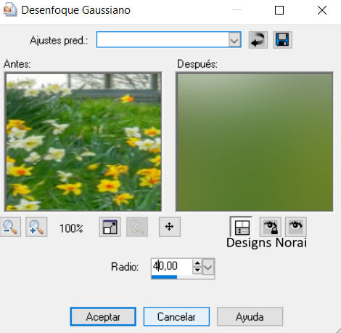Image resolution: width=341 pixels, height=333 pixels.
Task: Zoom out using the magnifier minus icon
Action: tap(10, 227)
